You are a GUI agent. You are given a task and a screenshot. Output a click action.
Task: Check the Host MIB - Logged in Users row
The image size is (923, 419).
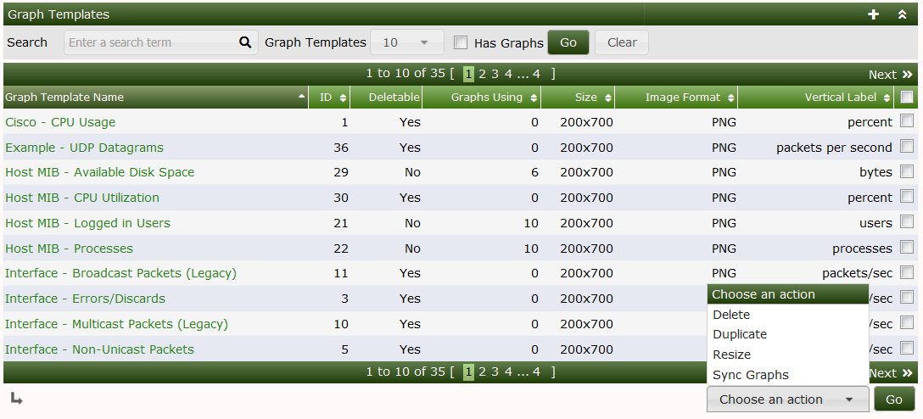(907, 221)
